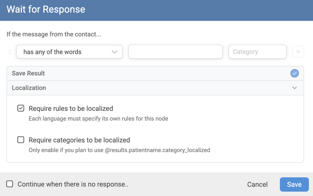The image size is (313, 196).
Task: Click the operator dropdown arrow
Action: click(x=115, y=52)
